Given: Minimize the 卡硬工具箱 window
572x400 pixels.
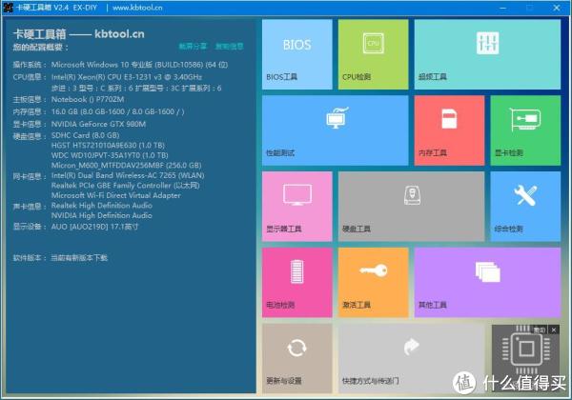Looking at the screenshot, I should pos(502,8).
